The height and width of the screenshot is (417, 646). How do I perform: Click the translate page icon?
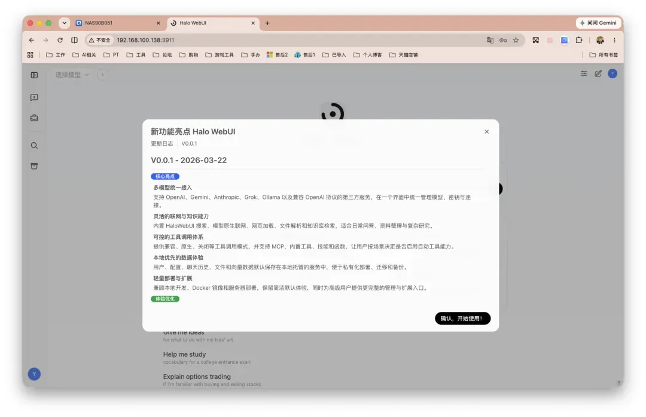tap(490, 41)
